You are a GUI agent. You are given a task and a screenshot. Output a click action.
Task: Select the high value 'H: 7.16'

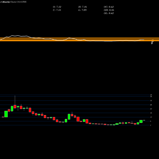(x=83, y=7)
